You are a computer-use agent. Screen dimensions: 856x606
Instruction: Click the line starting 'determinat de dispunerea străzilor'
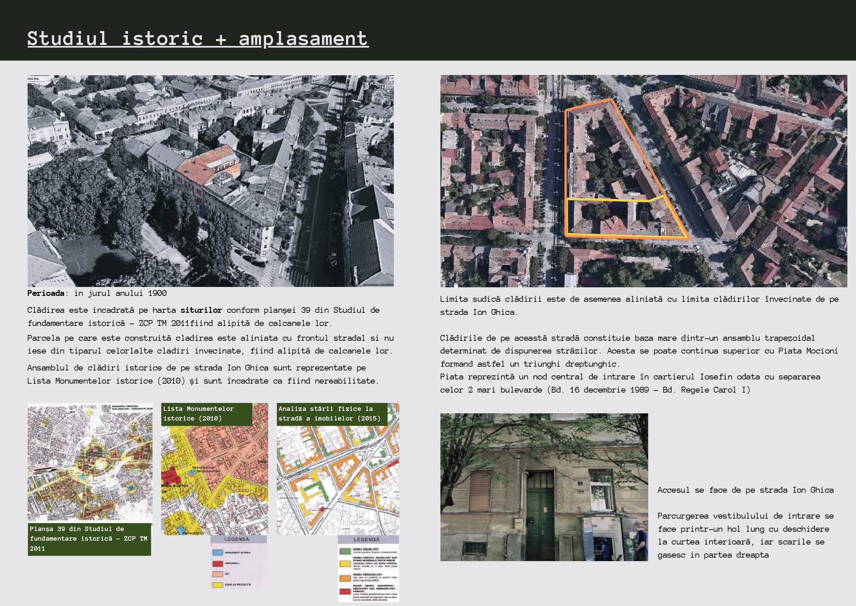[x=639, y=351]
